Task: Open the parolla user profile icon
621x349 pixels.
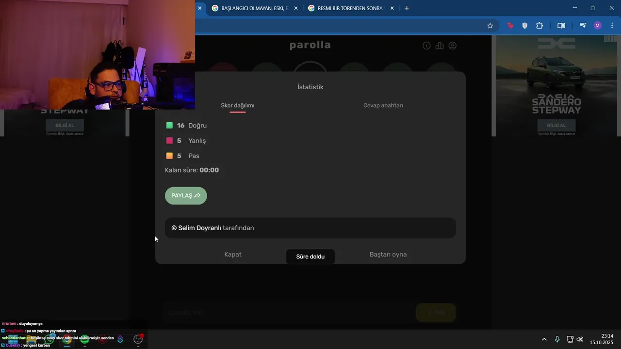Action: tap(453, 46)
